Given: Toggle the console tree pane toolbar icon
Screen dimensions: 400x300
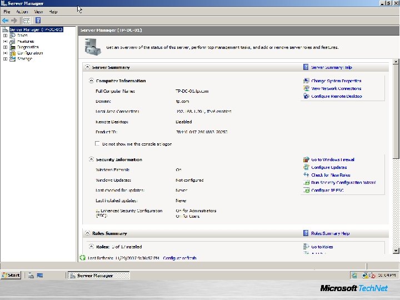Looking at the screenshot, I should (27, 21).
